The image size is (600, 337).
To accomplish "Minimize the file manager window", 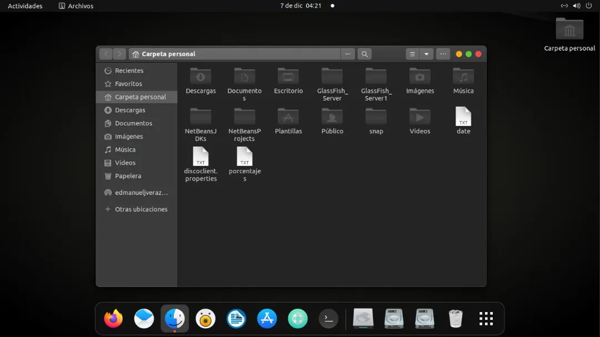I will 459,54.
